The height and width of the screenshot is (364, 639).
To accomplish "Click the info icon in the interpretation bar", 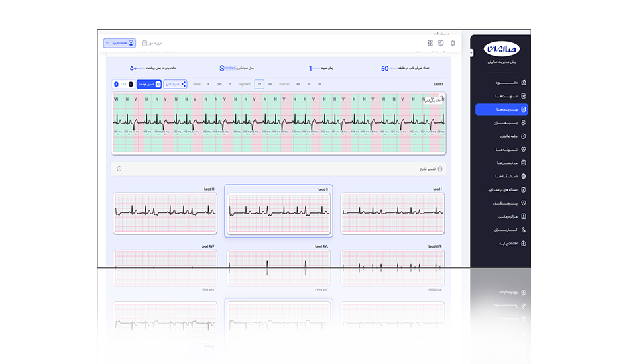I will 119,169.
